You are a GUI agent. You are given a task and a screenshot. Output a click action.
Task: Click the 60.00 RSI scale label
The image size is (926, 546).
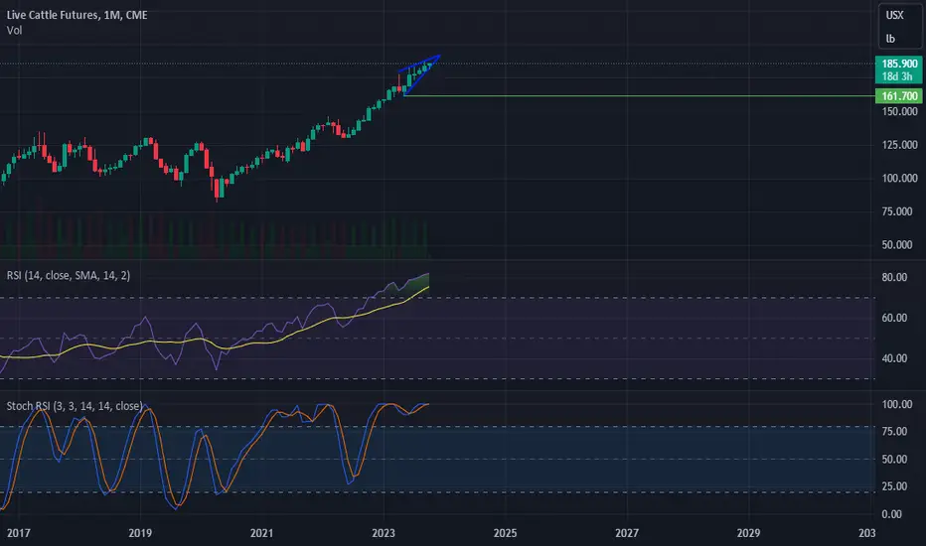(x=894, y=318)
